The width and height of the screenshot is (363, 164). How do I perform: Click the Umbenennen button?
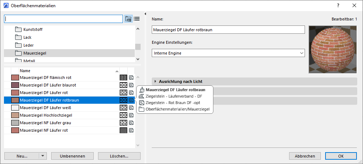(x=72, y=156)
